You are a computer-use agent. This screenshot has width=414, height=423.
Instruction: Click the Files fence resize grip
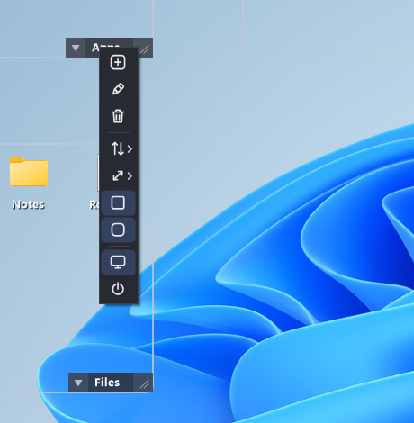click(x=143, y=382)
